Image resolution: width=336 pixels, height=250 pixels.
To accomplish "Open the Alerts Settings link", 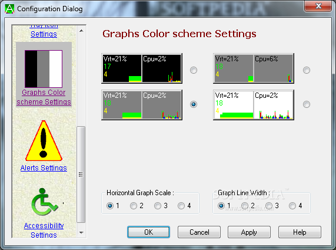I will click(x=44, y=167).
